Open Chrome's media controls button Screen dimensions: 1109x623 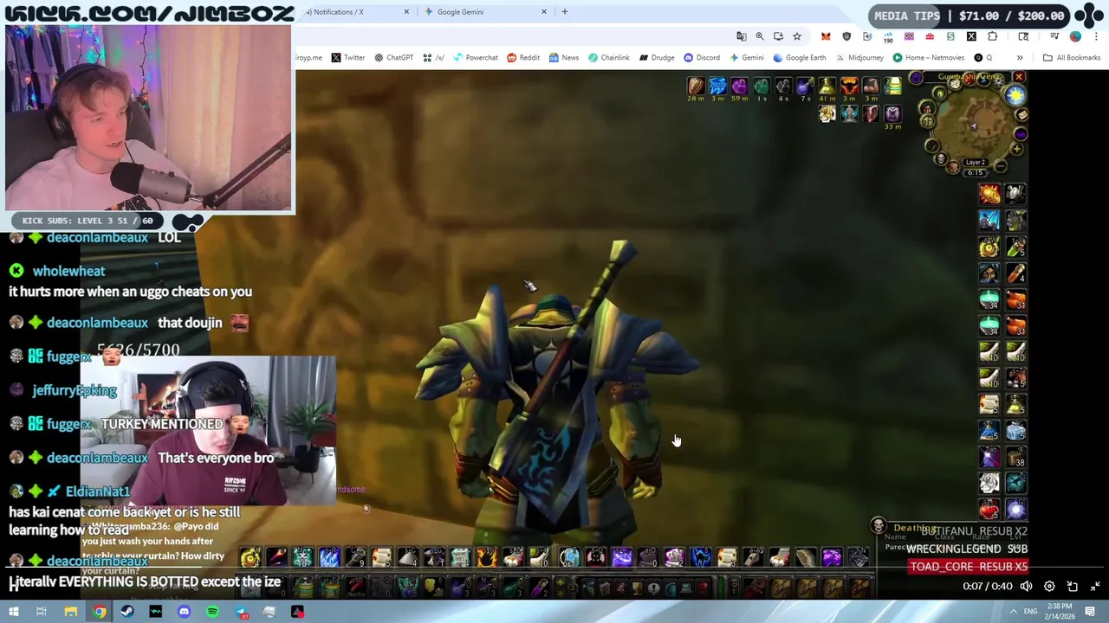1054,36
